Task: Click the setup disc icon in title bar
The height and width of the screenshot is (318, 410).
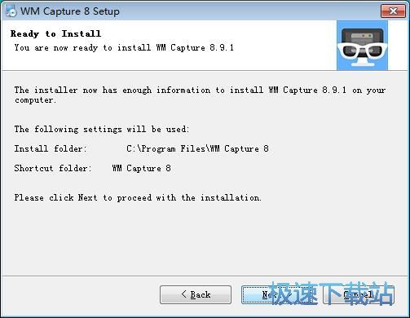Action: (11, 11)
